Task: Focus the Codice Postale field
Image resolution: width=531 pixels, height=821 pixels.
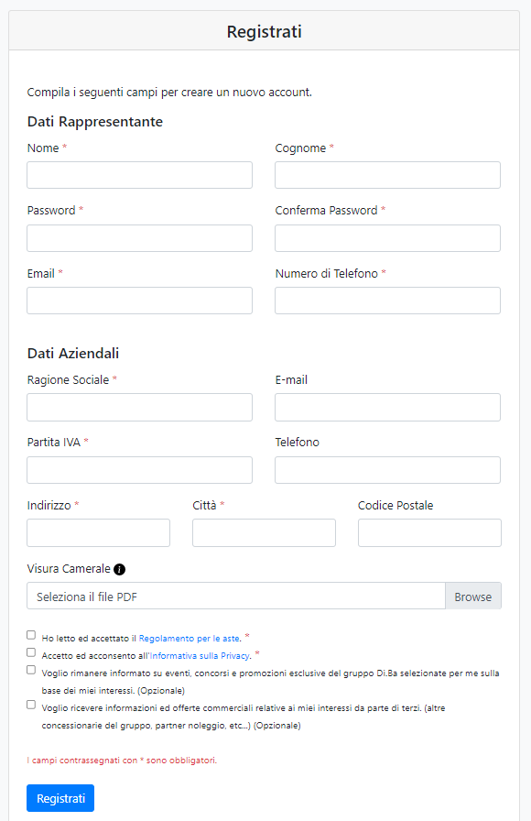Action: click(x=429, y=533)
